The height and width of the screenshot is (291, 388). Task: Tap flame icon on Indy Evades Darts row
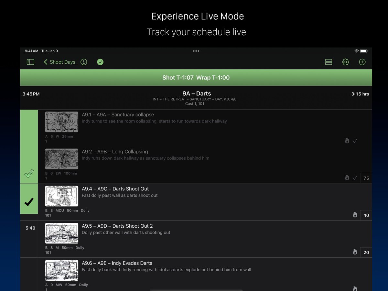tap(355, 288)
